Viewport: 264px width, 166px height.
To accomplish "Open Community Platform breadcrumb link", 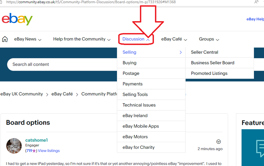I will [x=99, y=94].
